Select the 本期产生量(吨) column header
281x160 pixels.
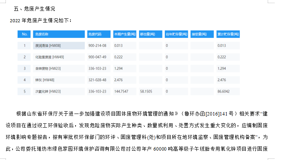click(x=124, y=34)
